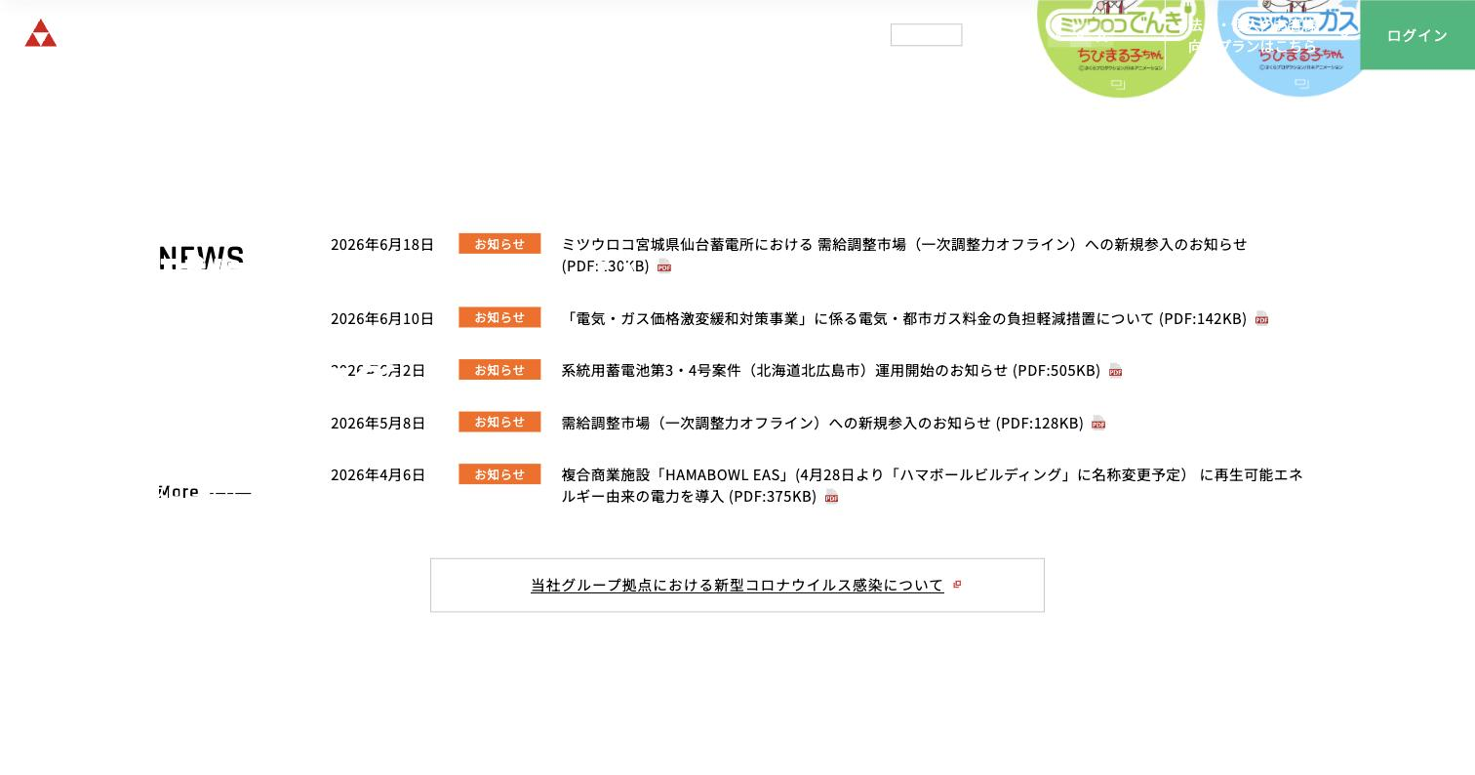Screen dimensions: 1475x775
Task: Select date text 2026年5月8日
Action: (379, 423)
